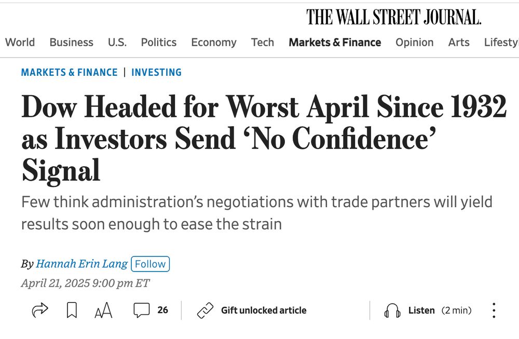
Task: Click the headphones Listen icon
Action: pos(392,310)
